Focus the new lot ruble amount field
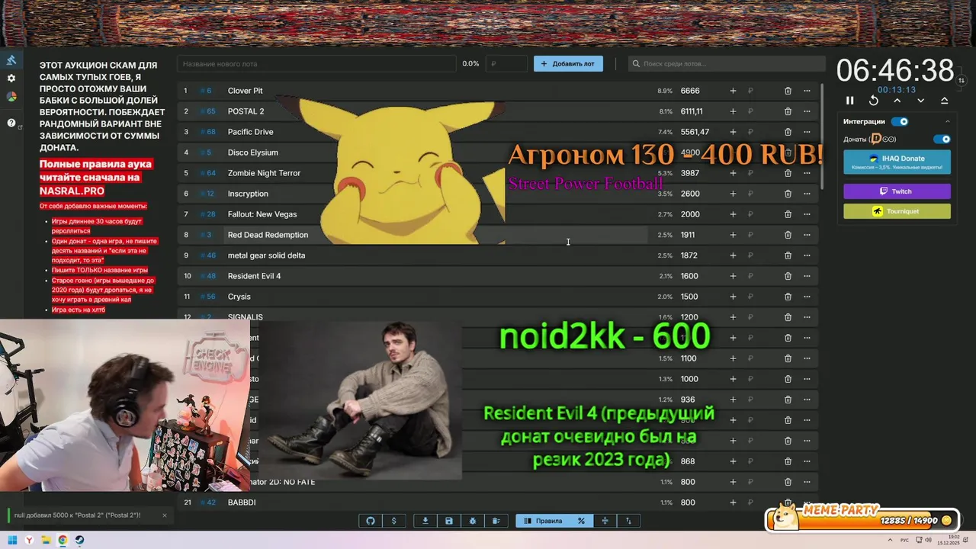976x549 pixels. click(x=507, y=64)
